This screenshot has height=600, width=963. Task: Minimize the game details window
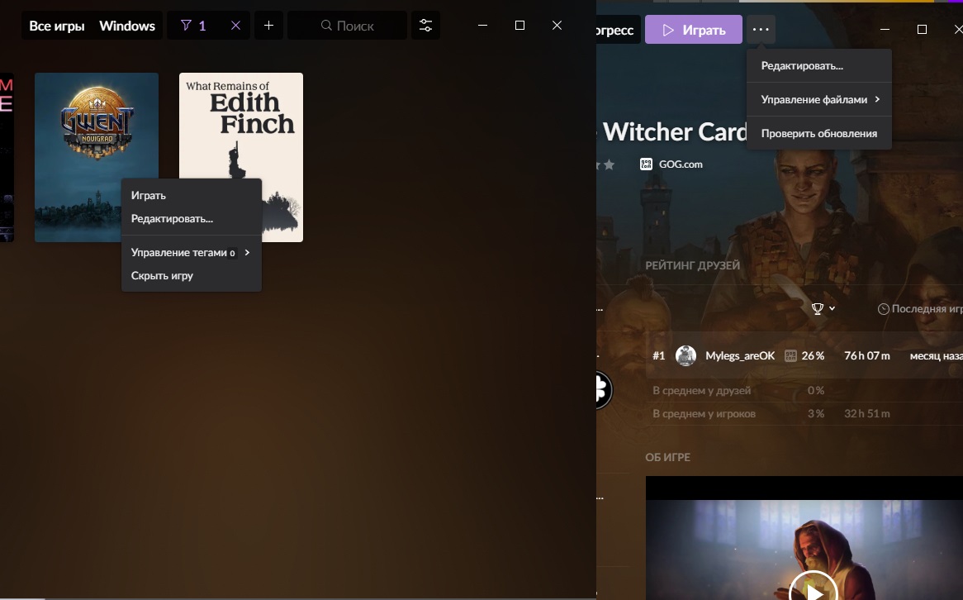[885, 30]
